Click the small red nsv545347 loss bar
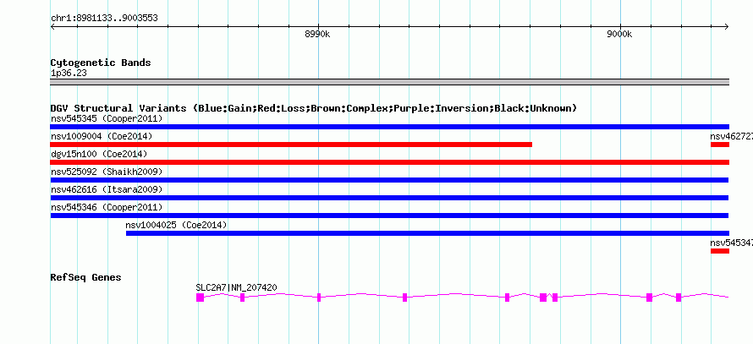Image resolution: width=753 pixels, height=344 pixels. pos(720,251)
